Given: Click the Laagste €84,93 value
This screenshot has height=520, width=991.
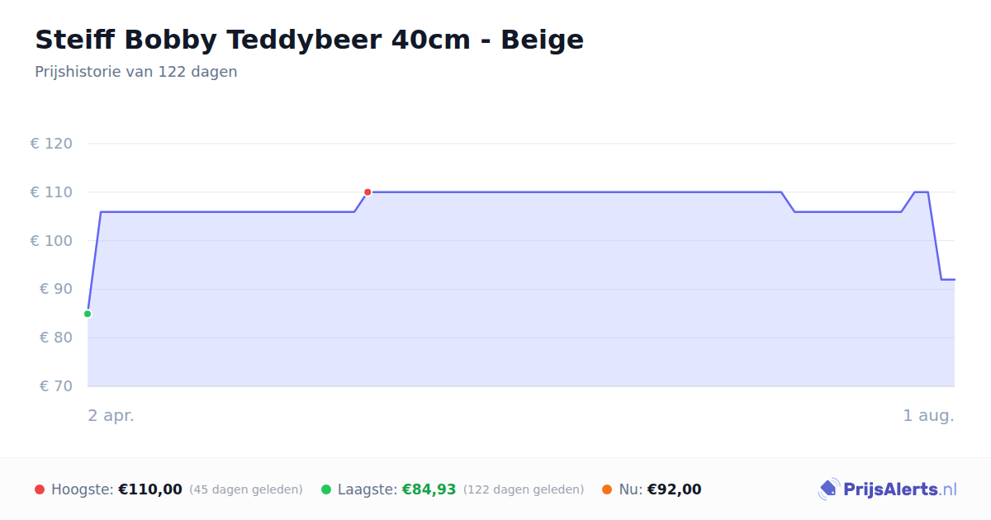Looking at the screenshot, I should pos(429,489).
